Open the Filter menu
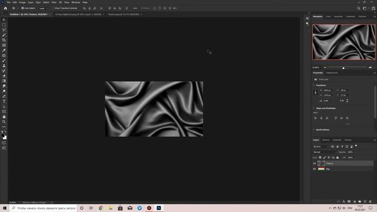 coord(54,2)
